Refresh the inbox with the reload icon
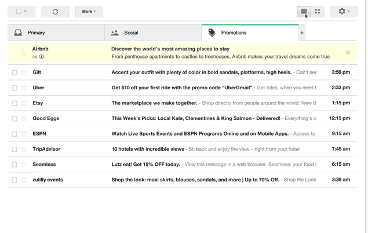 pos(55,12)
